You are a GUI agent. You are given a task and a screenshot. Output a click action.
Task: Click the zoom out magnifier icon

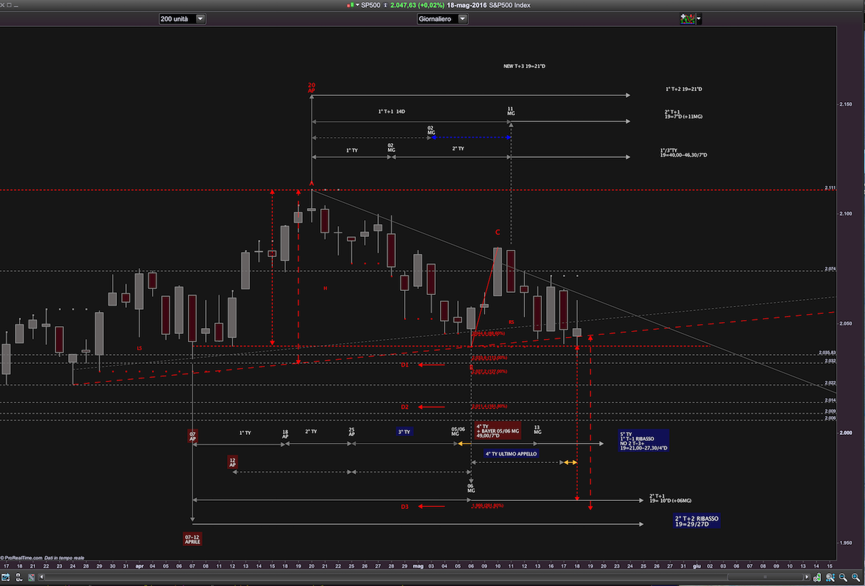tap(843, 577)
